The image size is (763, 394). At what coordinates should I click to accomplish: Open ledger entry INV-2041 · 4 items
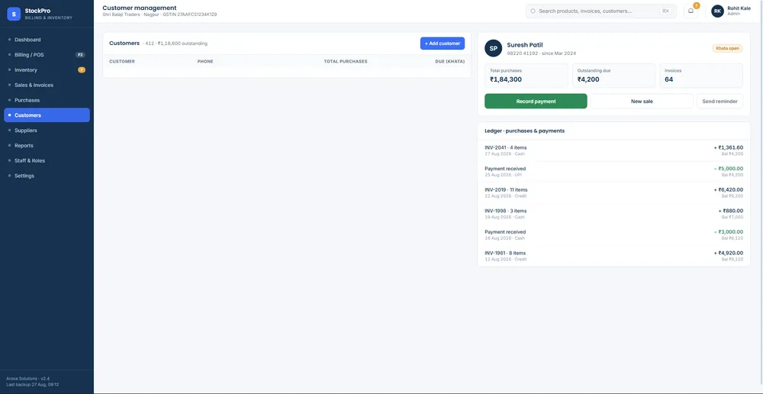click(613, 150)
